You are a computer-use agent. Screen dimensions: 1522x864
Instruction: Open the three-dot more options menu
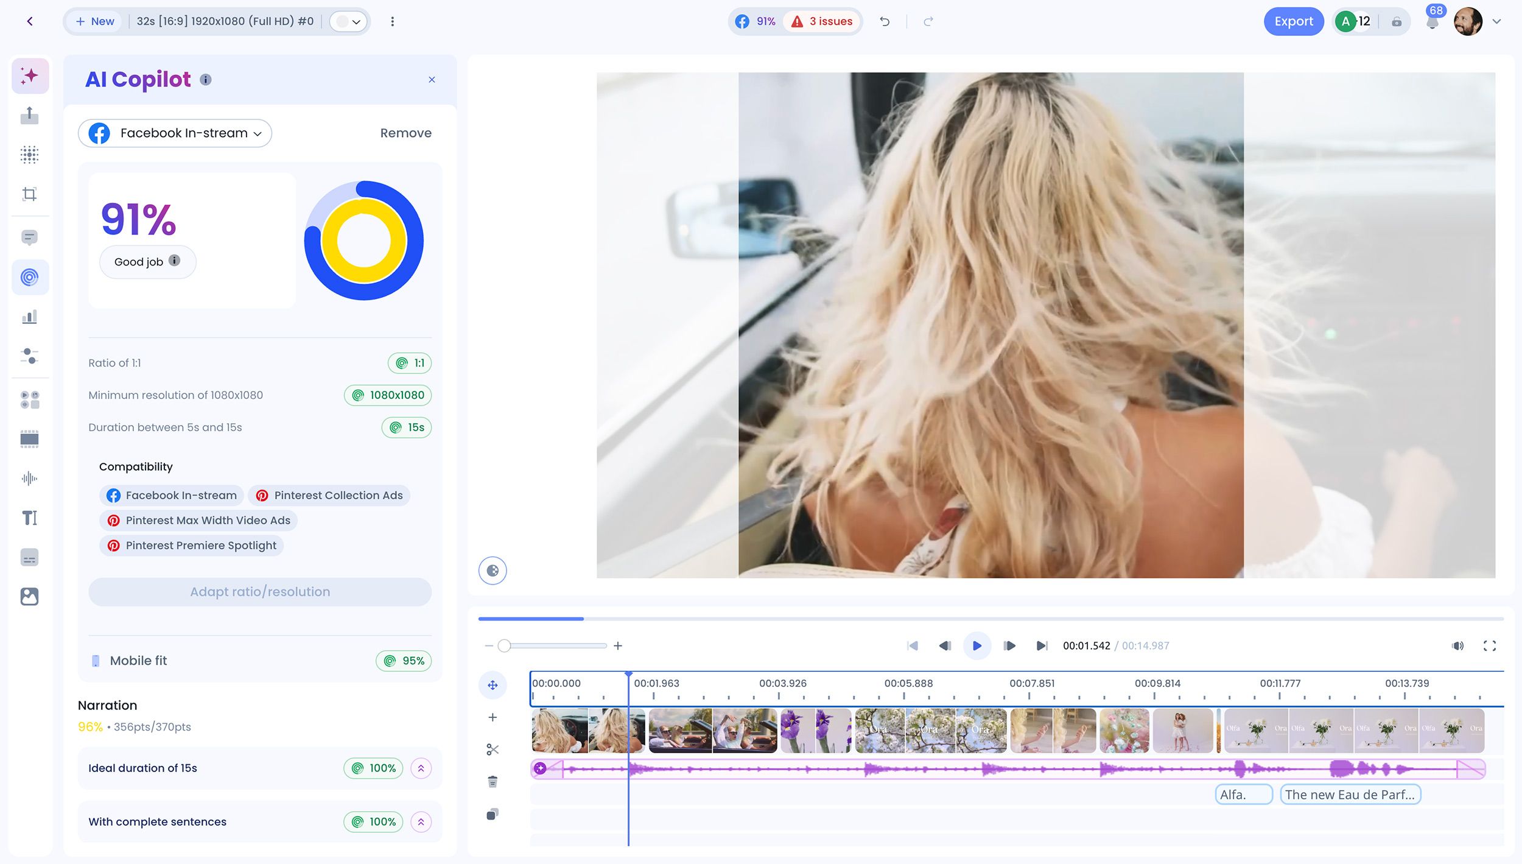393,22
